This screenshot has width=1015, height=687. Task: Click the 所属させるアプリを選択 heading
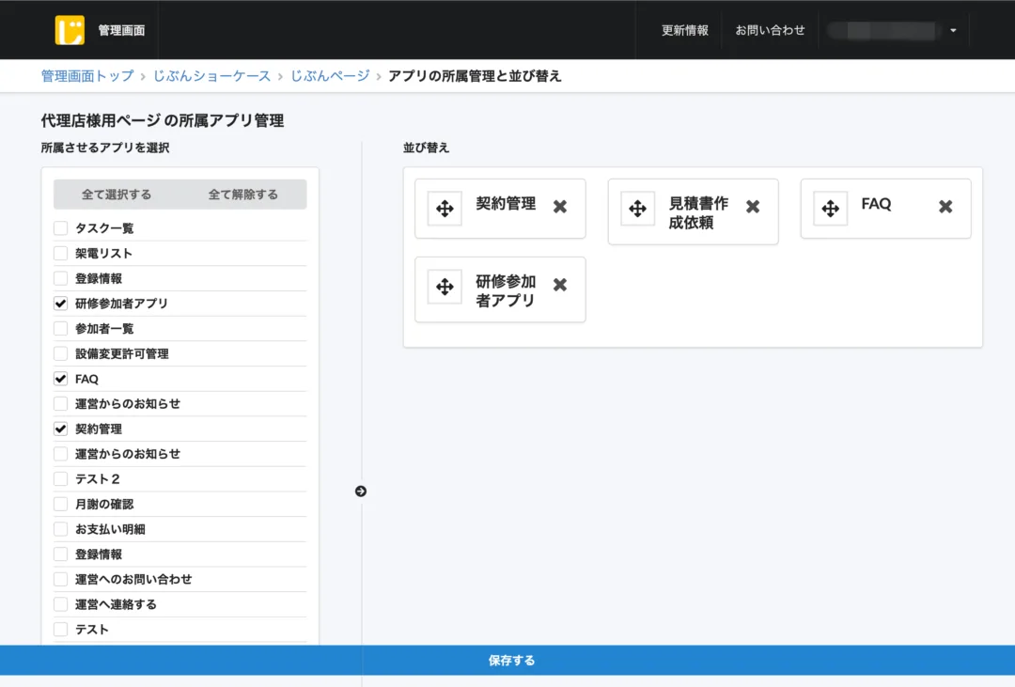tap(105, 148)
